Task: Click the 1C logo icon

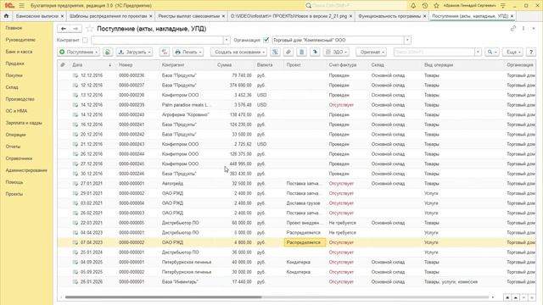Action: (9, 5)
